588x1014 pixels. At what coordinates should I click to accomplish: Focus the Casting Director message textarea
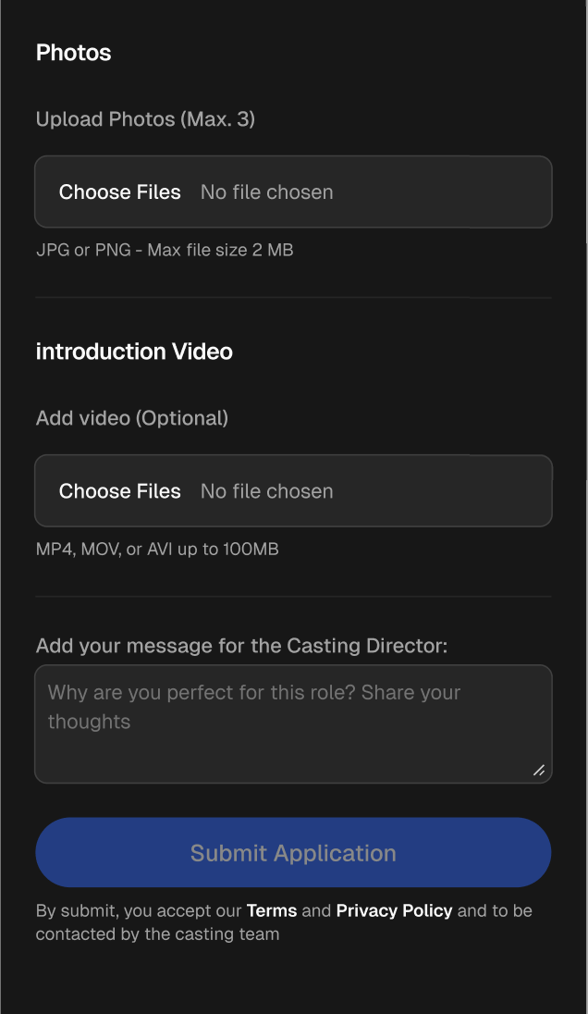click(293, 724)
